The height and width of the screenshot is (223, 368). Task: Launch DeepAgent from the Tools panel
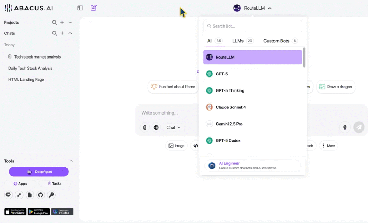click(39, 172)
